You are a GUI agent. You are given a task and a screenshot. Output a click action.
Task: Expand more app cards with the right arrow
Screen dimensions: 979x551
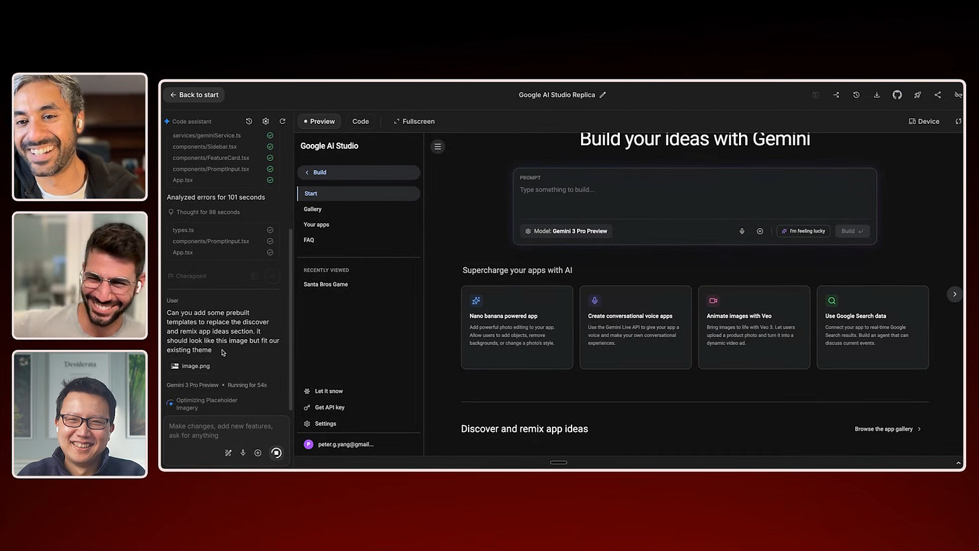[x=954, y=294]
